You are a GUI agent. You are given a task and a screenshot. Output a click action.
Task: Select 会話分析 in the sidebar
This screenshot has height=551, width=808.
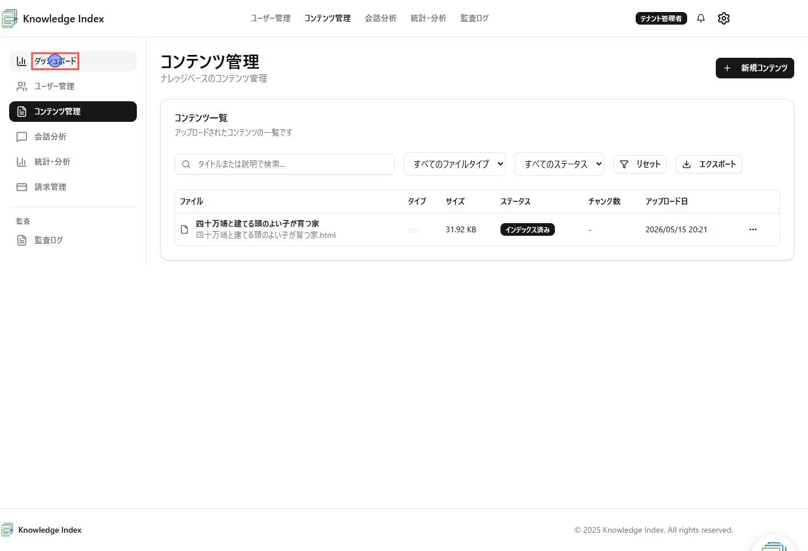point(73,137)
